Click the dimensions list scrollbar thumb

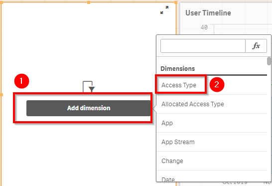pyautogui.click(x=269, y=61)
